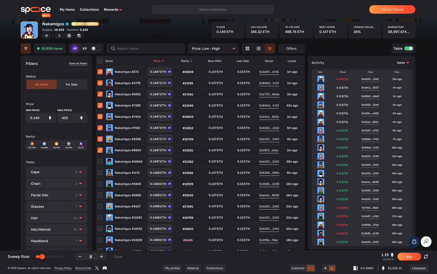Select the list view layout
This screenshot has height=274, width=437.
point(269,48)
